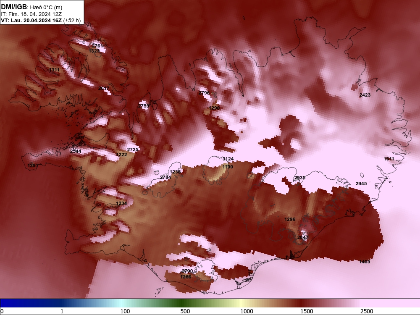Image resolution: width=420 pixels, height=315 pixels.
Task: Pick the 2935 height label
Action: 300,178
